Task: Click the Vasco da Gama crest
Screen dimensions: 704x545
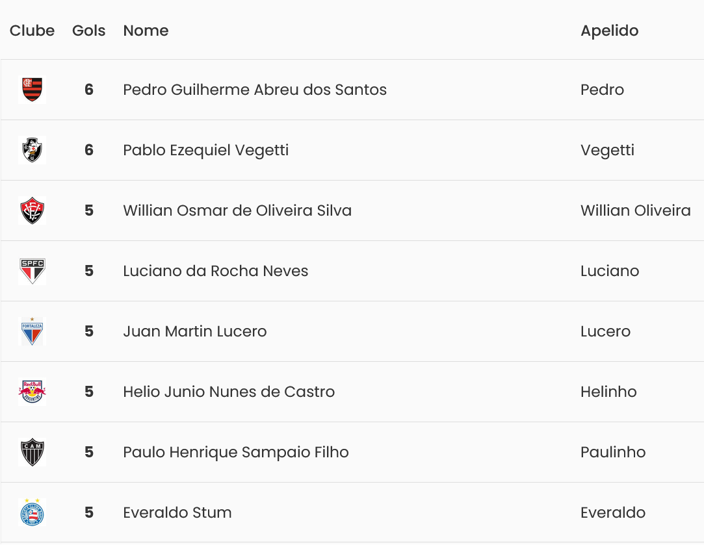Action: tap(32, 150)
